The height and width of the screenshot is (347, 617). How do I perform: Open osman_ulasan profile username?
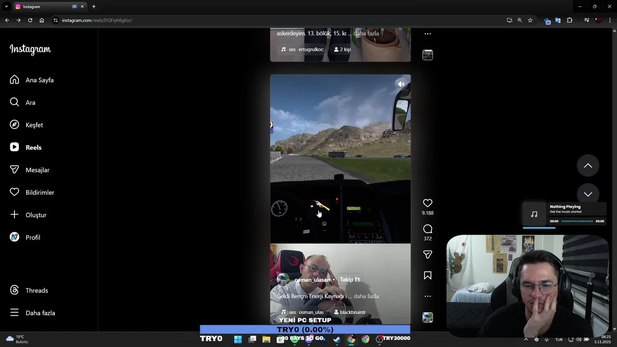tap(312, 280)
